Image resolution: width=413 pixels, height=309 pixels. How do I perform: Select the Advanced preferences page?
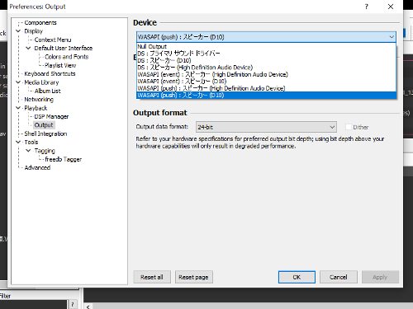[37, 167]
